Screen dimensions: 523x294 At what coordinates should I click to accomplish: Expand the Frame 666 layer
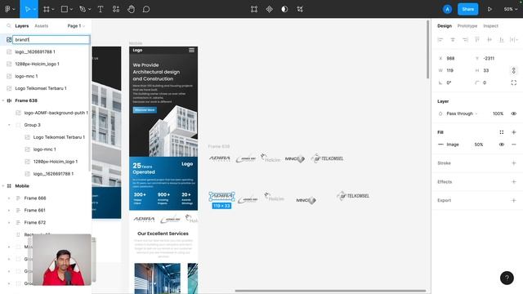[x=9, y=198]
